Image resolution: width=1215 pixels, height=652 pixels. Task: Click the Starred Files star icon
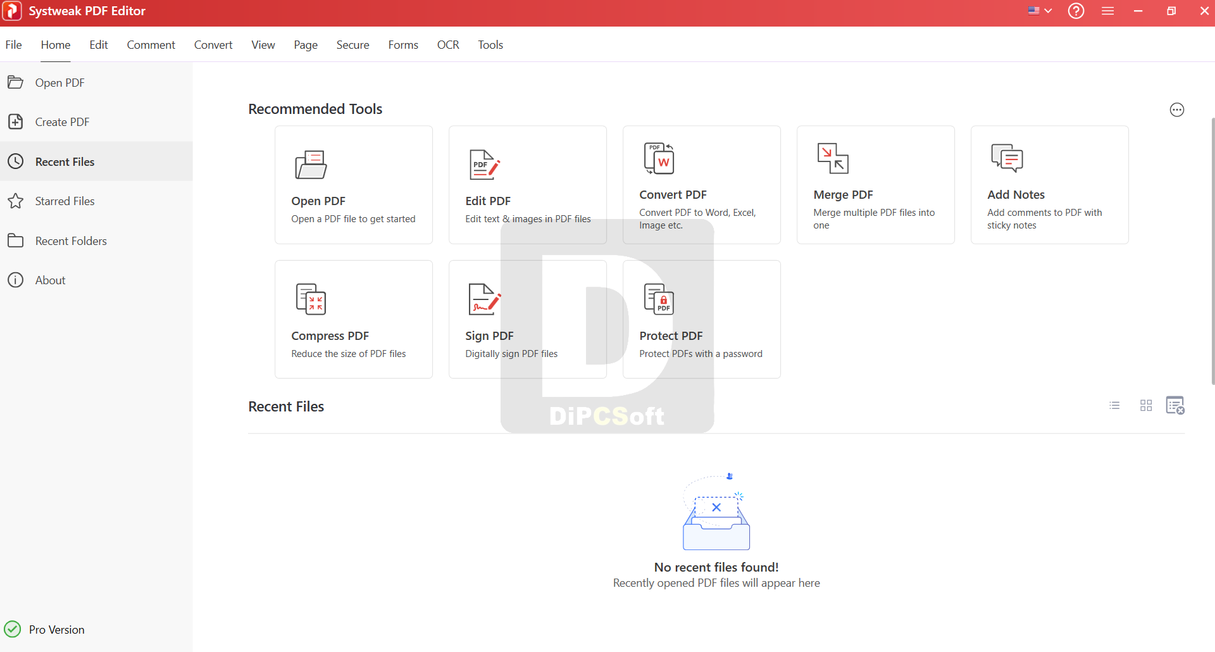[x=15, y=201]
